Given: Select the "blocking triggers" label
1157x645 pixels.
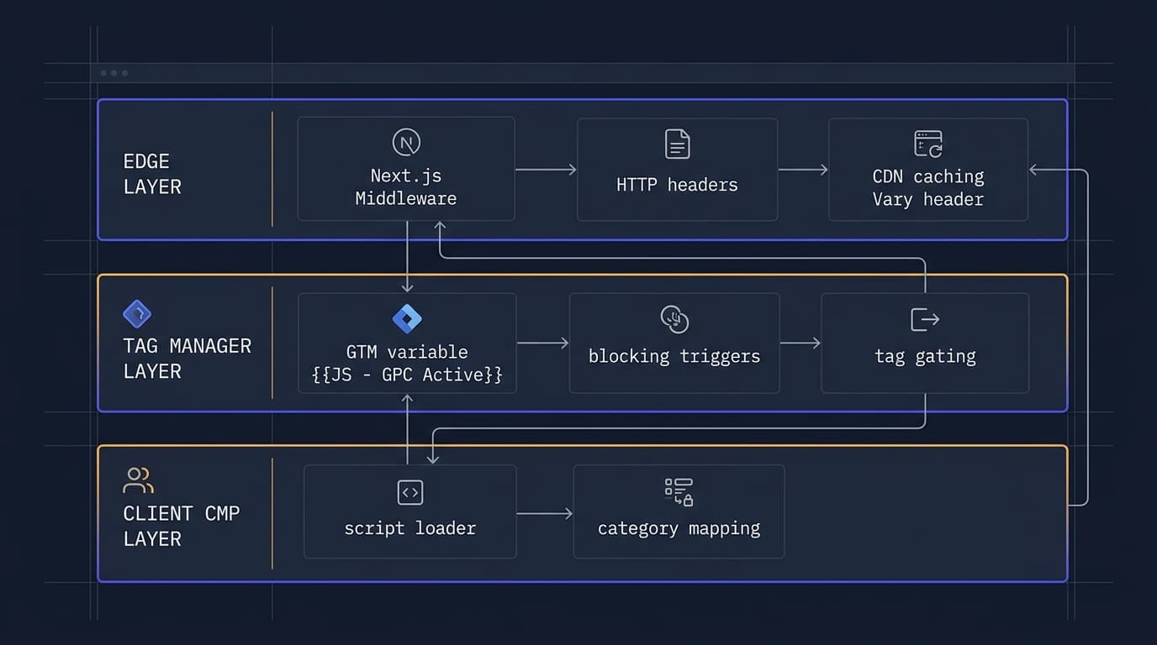Looking at the screenshot, I should 674,356.
